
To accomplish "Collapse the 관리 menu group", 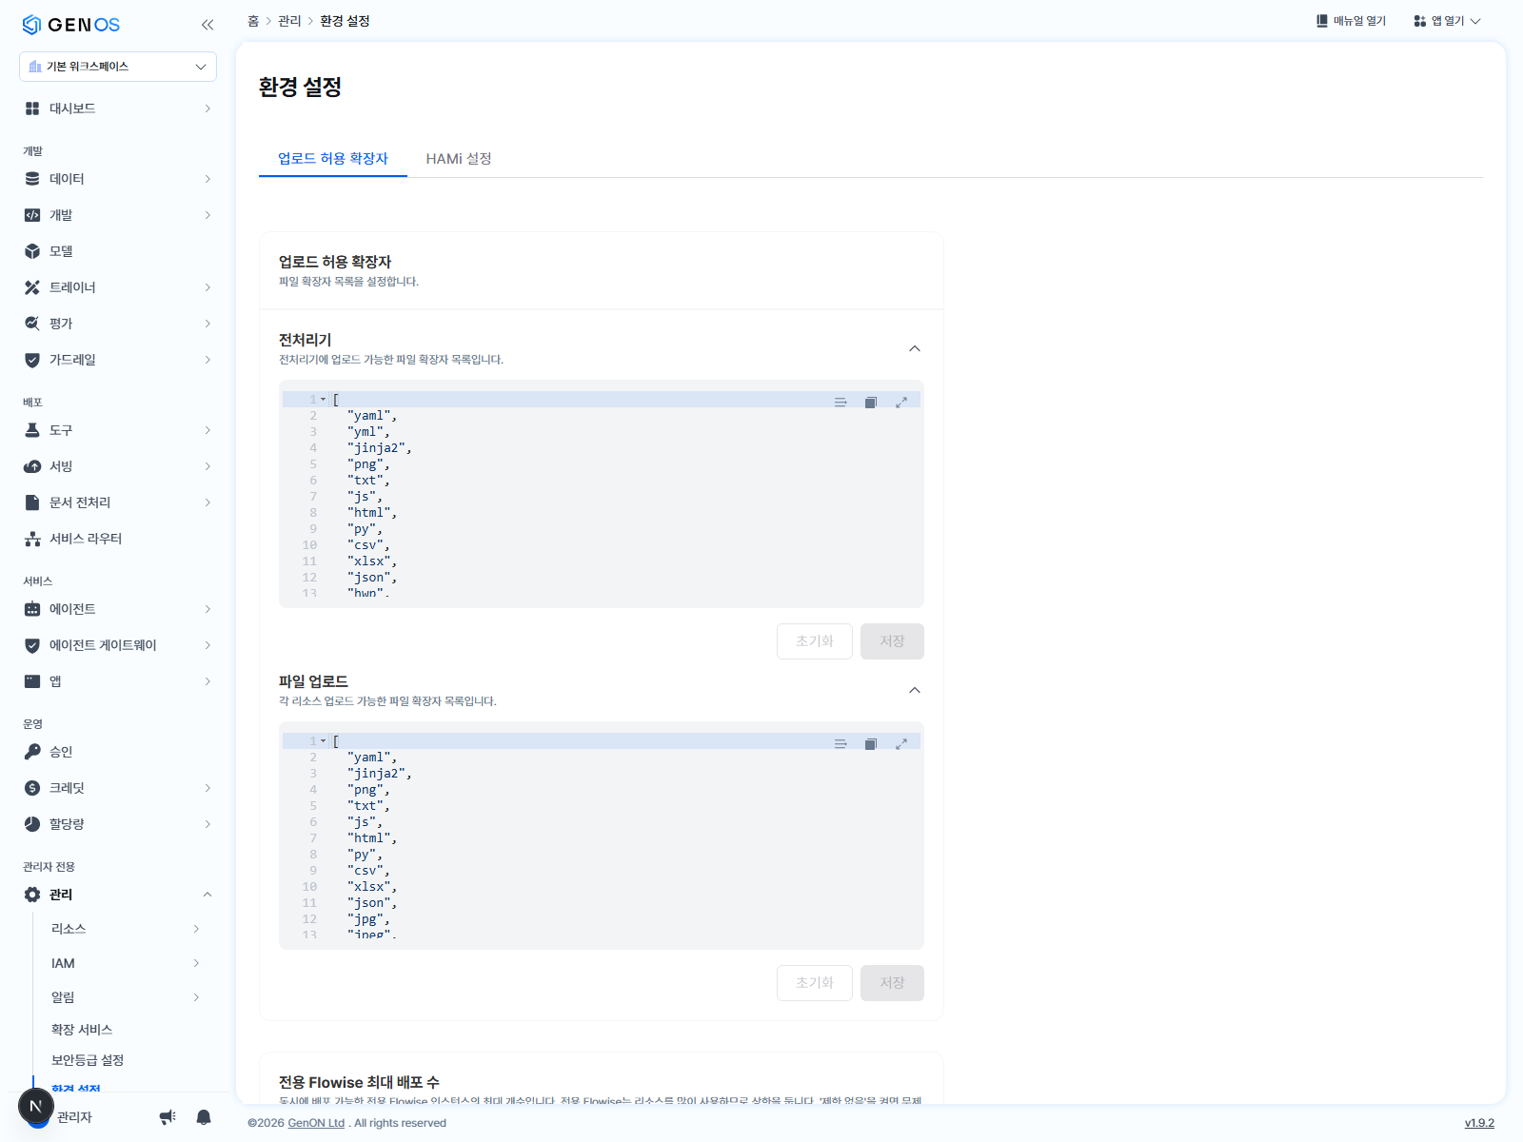I will click(208, 895).
